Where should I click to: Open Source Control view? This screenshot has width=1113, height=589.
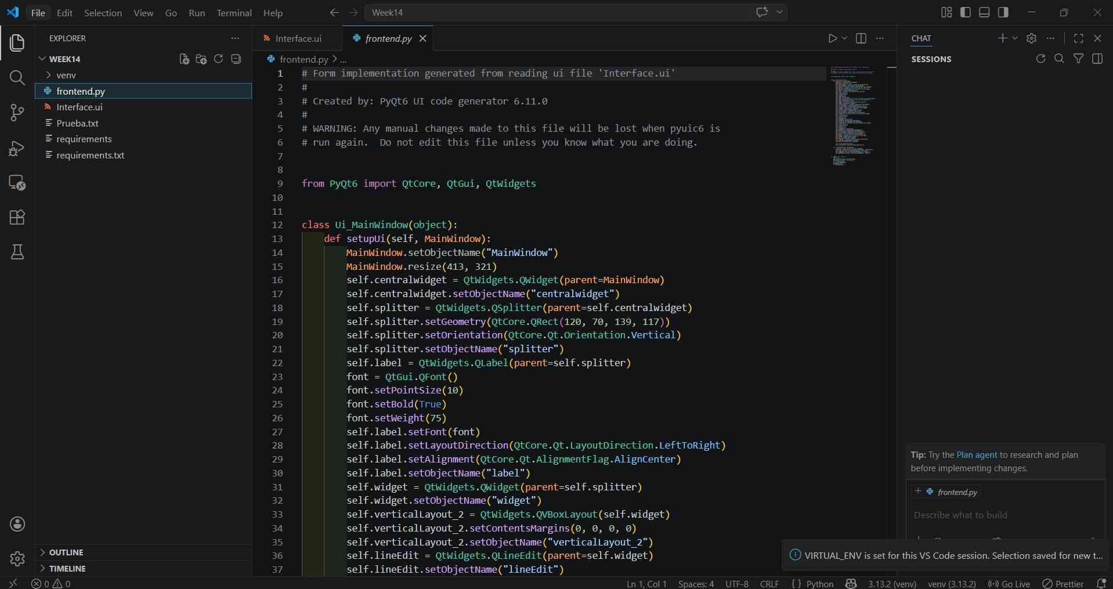[x=17, y=113]
